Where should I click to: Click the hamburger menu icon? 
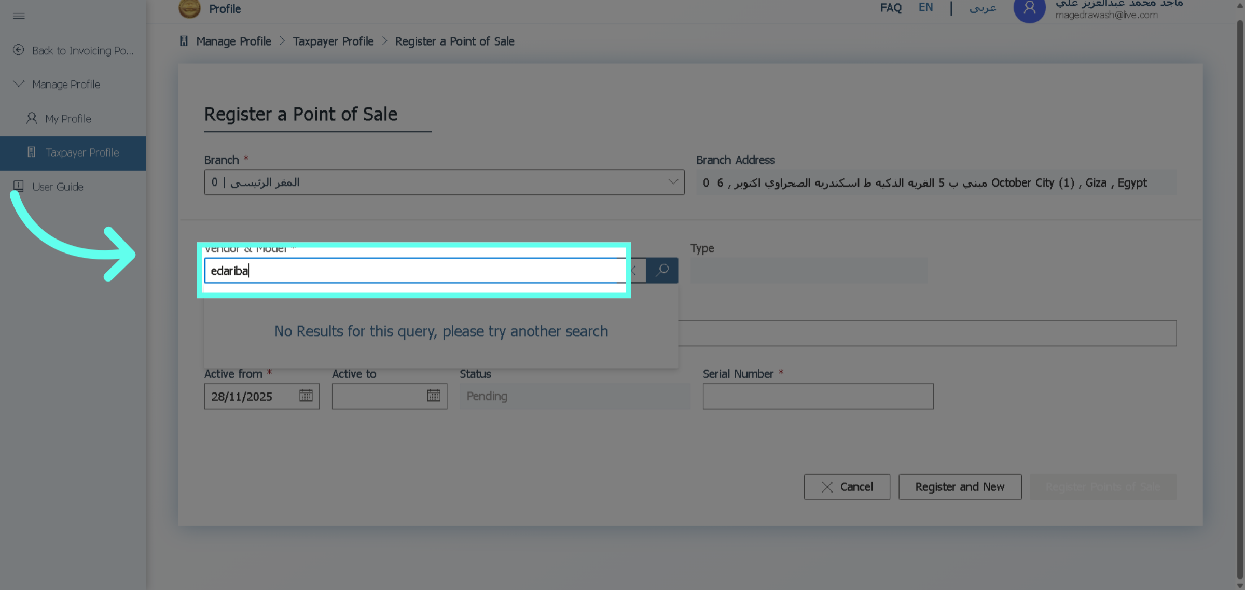pyautogui.click(x=19, y=16)
